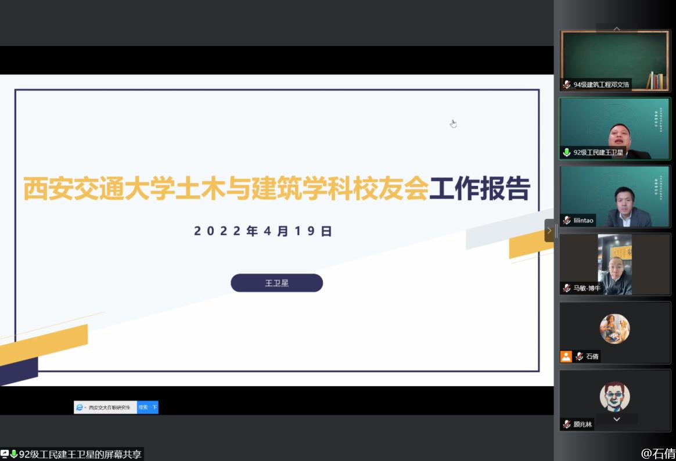
Task: Click the muted mic icon beside 马敏-博牛
Action: [567, 289]
